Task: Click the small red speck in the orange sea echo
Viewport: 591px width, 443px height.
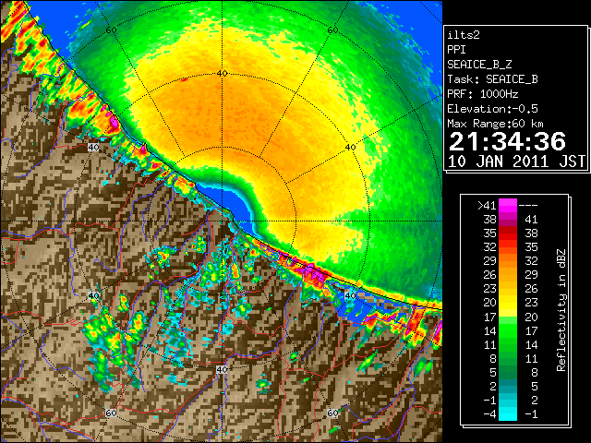Action: coord(185,80)
